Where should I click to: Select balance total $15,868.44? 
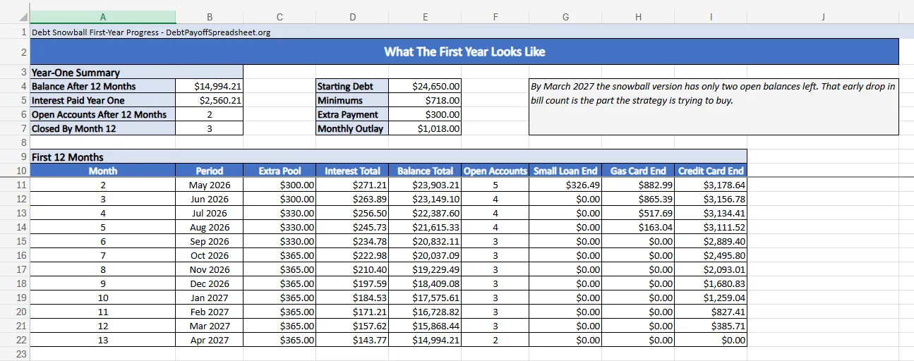425,326
